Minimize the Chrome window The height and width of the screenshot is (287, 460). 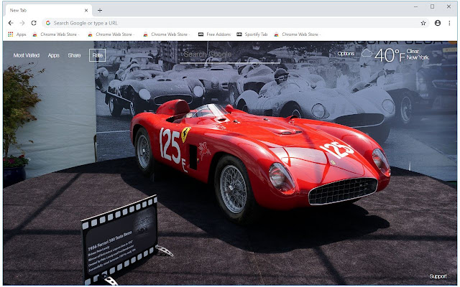click(415, 6)
